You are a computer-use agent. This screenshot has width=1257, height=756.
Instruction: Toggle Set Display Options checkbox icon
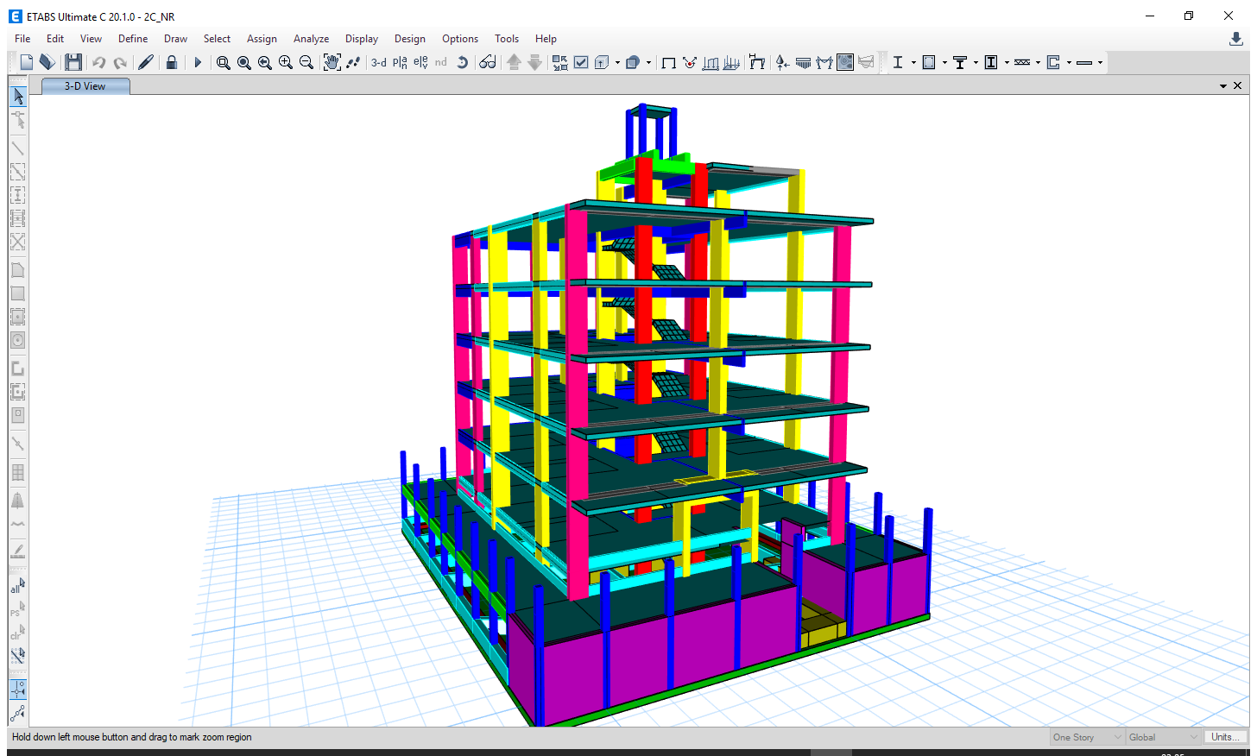pyautogui.click(x=581, y=62)
